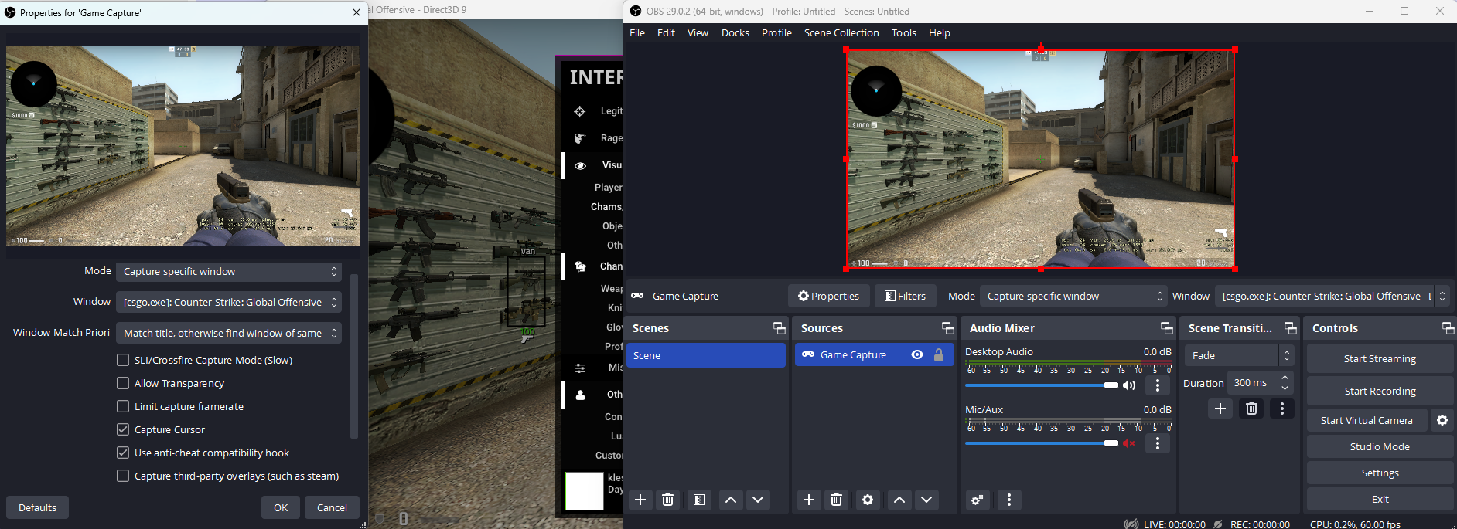The height and width of the screenshot is (529, 1457).
Task: Click Desktop Audio volume slider
Action: tap(1041, 385)
